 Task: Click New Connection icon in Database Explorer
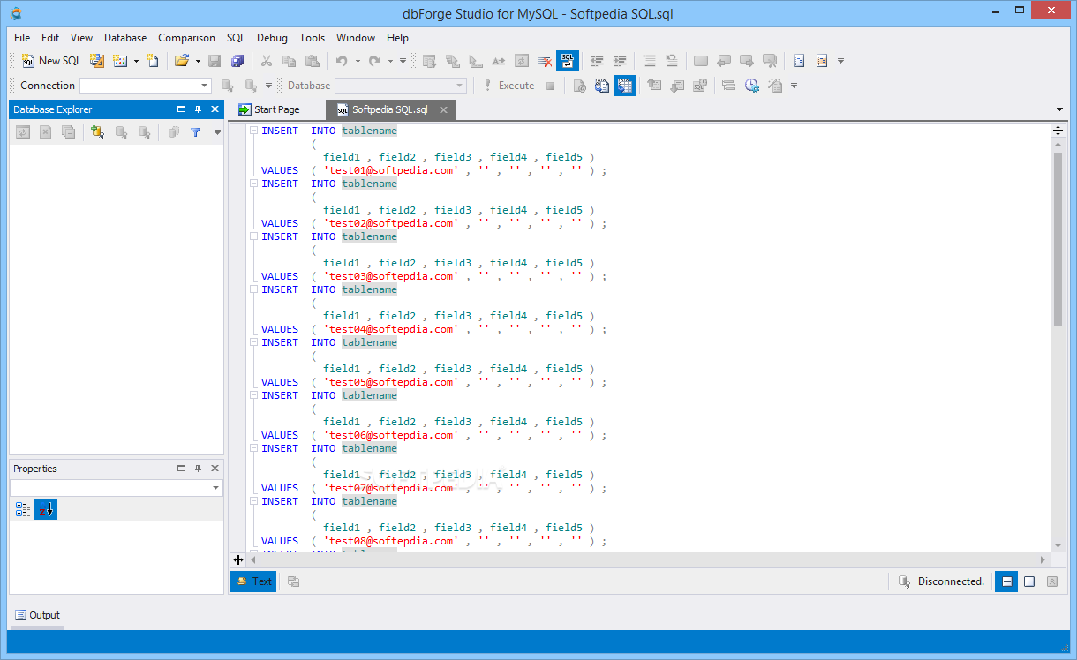97,132
